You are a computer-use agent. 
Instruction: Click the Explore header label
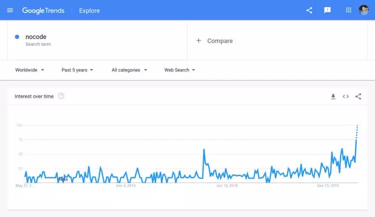pos(89,11)
